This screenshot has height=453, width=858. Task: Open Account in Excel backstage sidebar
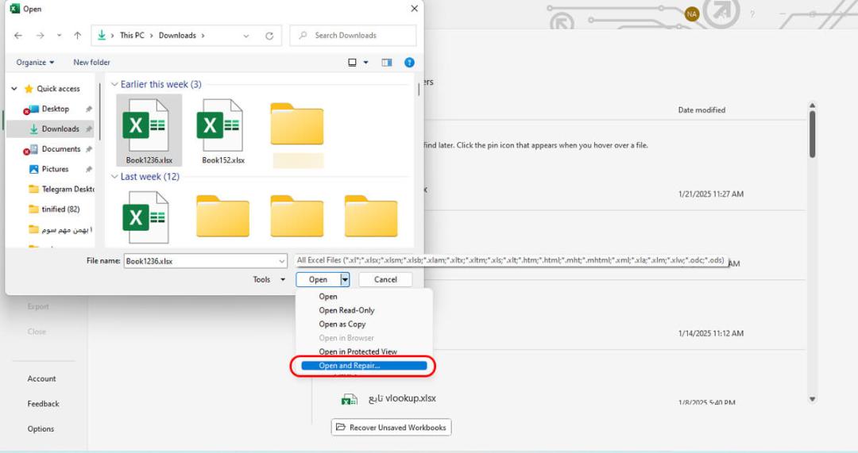pos(41,378)
